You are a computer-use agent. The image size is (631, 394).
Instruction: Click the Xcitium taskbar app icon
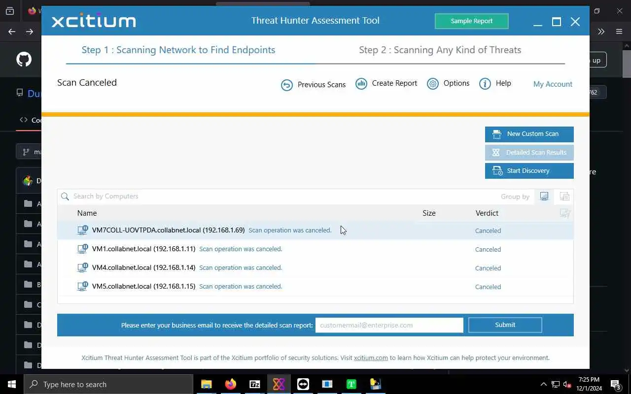[279, 384]
